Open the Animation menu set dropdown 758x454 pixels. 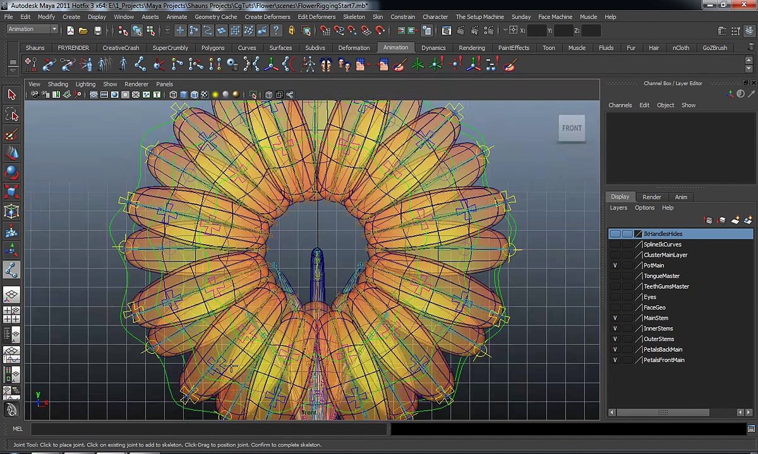pos(32,30)
